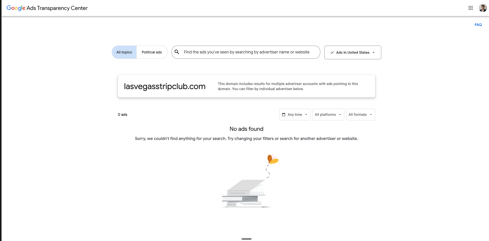Click lasvegasstripclub.com domain heading

click(165, 87)
